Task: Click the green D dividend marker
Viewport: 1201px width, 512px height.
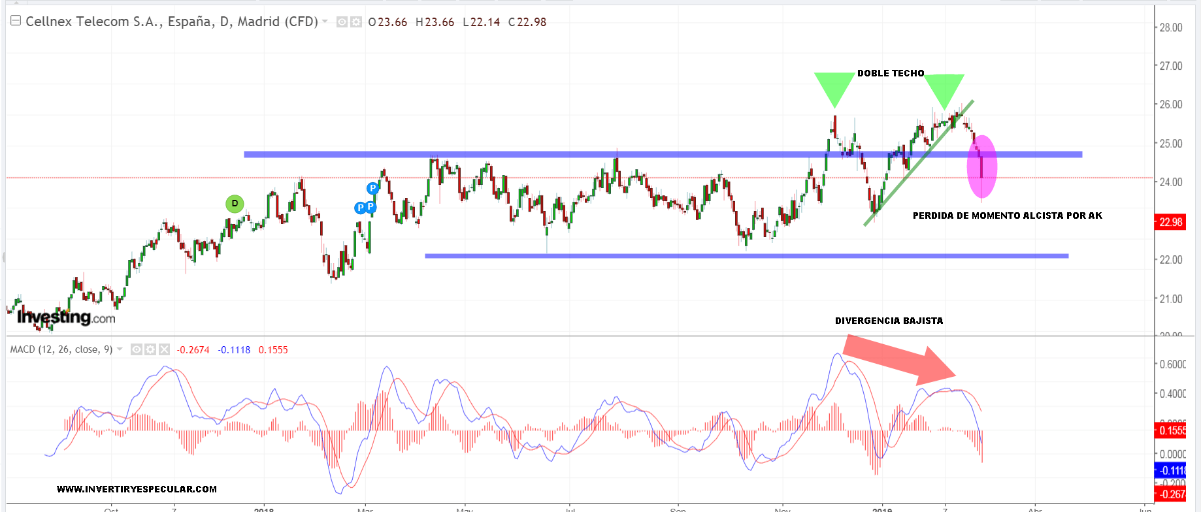Action: (x=235, y=204)
